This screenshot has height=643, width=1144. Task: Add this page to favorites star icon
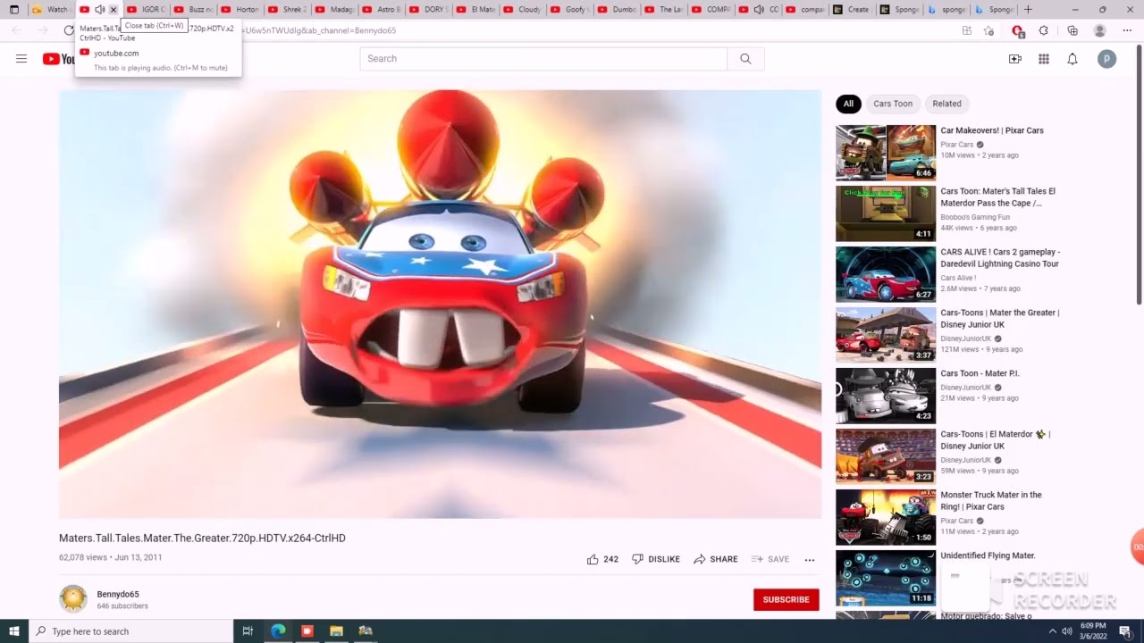(988, 30)
